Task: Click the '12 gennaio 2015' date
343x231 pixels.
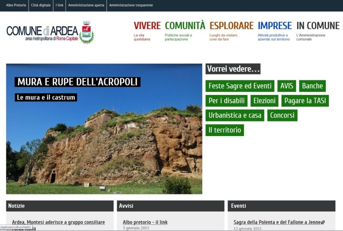Action: [247, 228]
